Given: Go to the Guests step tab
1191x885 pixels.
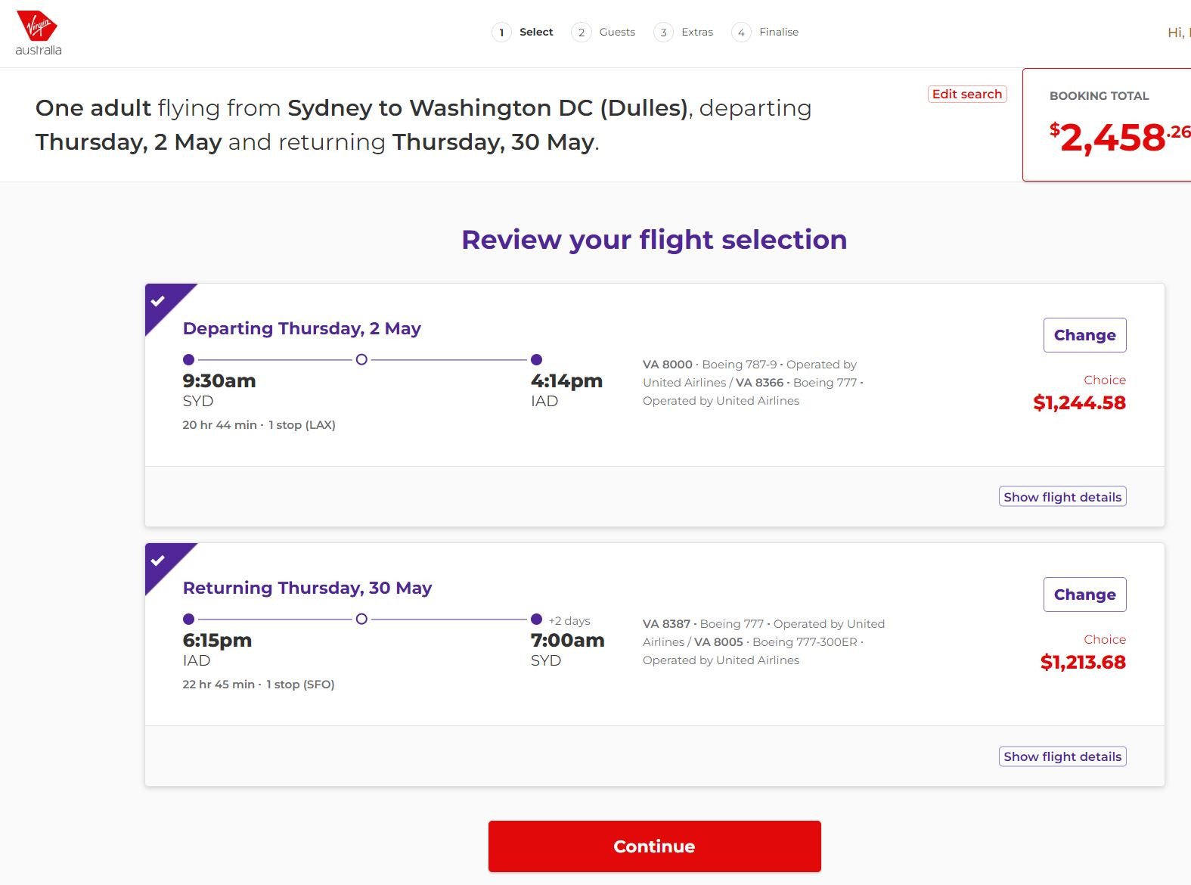Looking at the screenshot, I should tap(617, 33).
